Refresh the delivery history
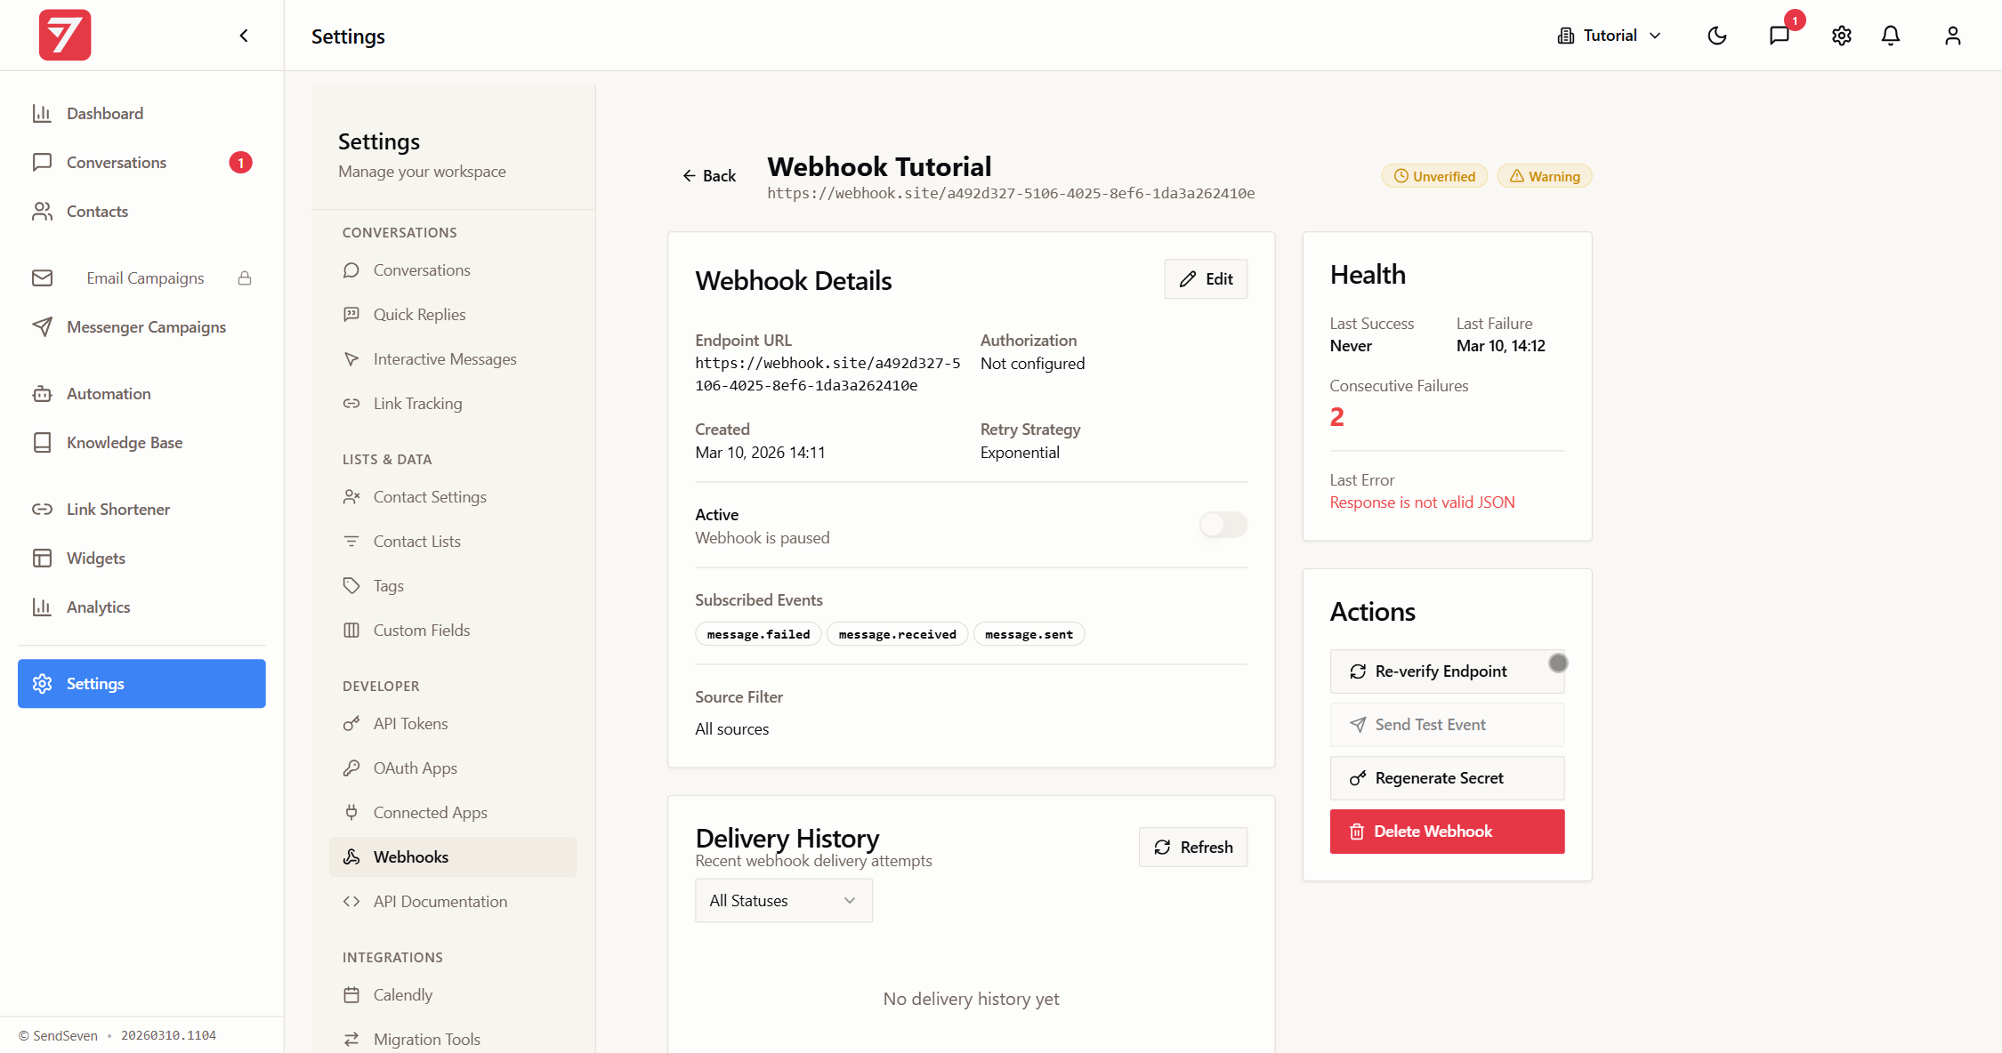The width and height of the screenshot is (2002, 1053). (1193, 848)
